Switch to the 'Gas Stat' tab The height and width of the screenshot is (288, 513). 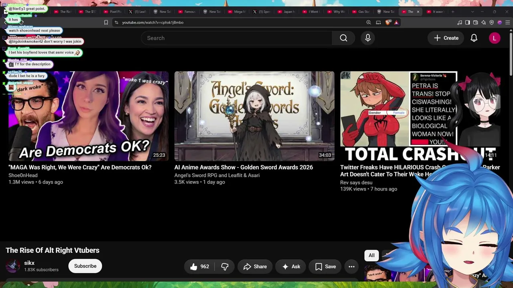361,12
